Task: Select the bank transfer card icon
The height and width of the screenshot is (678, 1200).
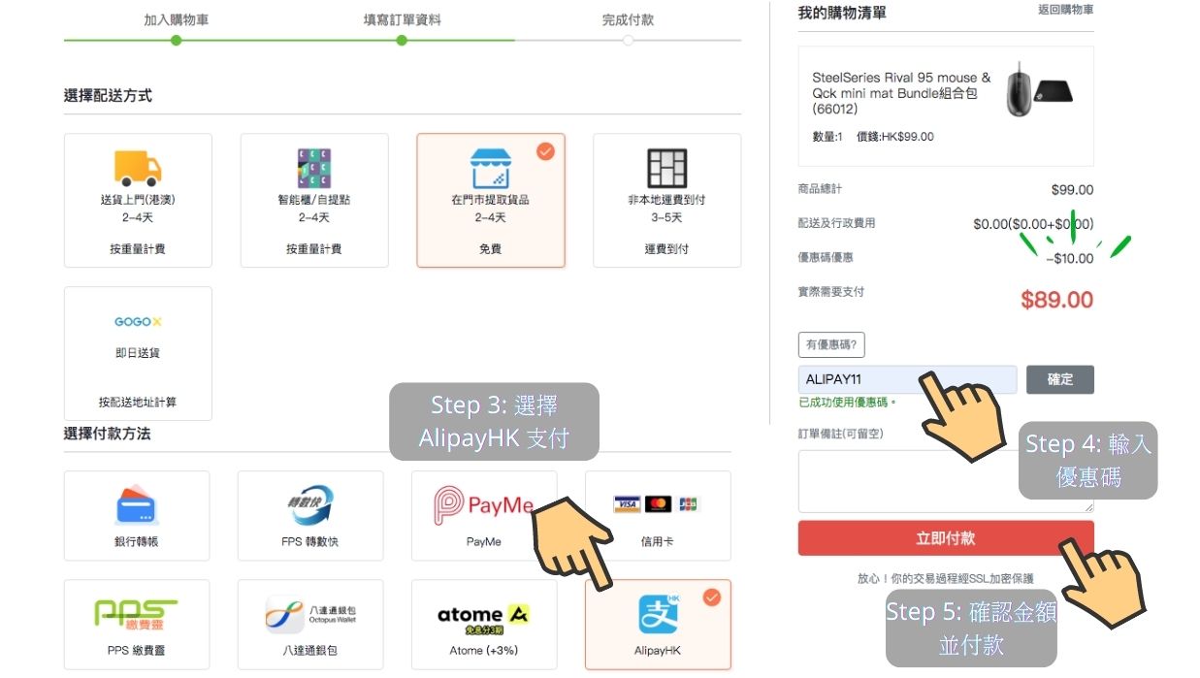Action: click(136, 506)
